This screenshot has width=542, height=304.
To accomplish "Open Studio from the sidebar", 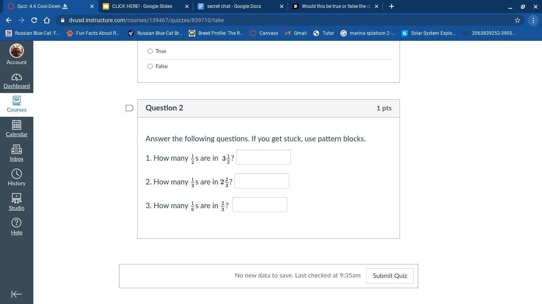I will pyautogui.click(x=17, y=202).
